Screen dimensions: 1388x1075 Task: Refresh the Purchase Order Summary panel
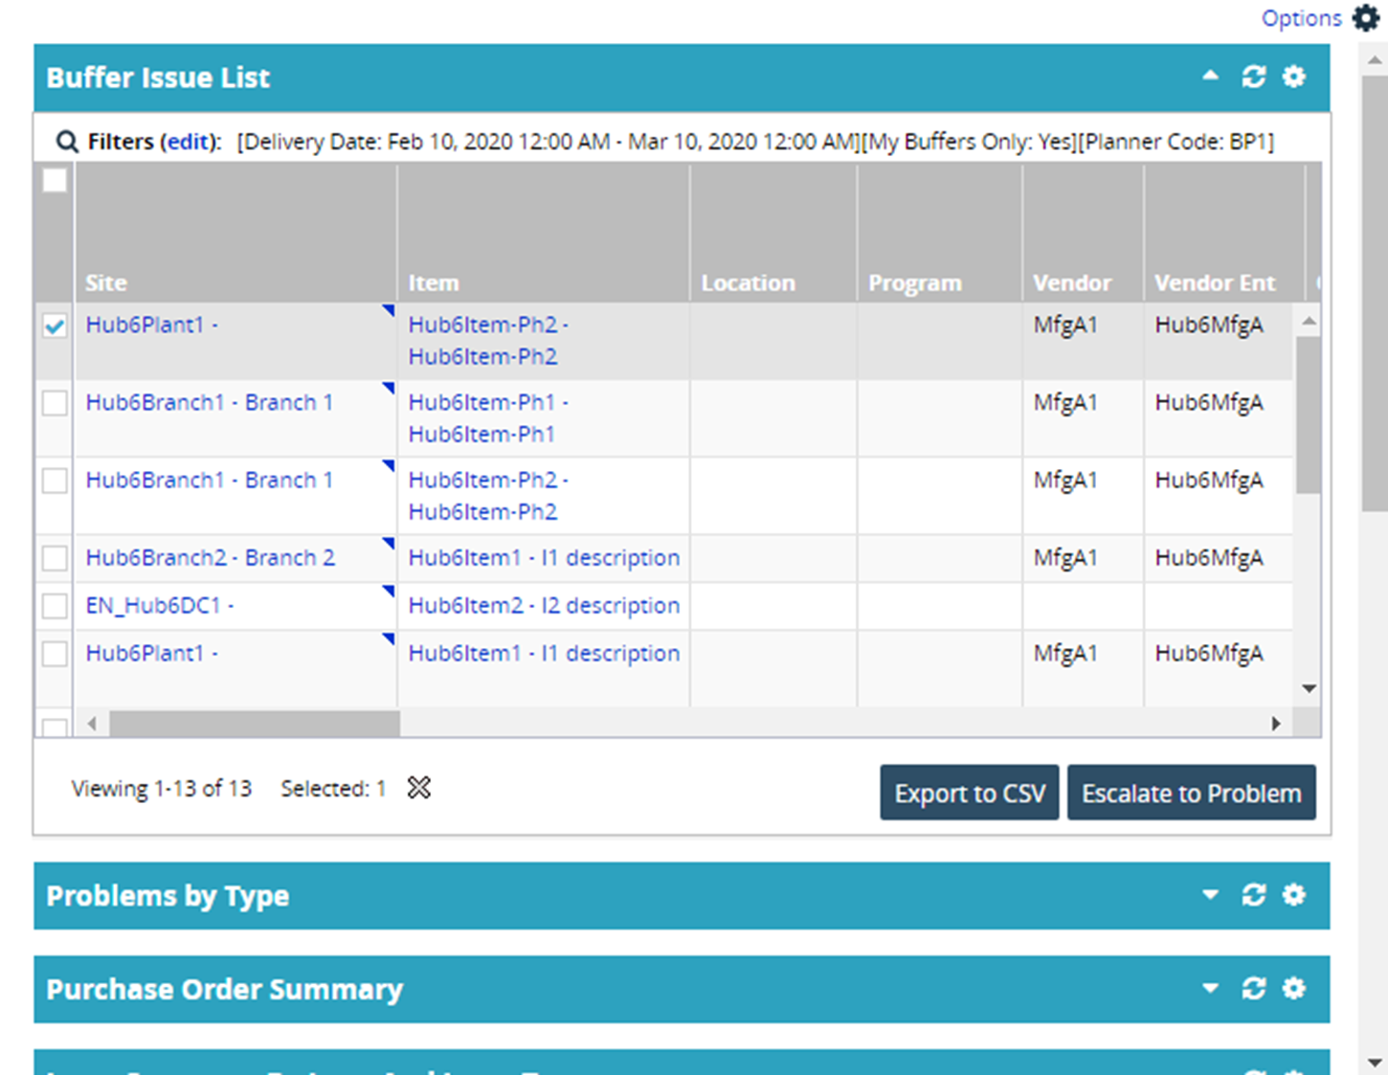click(1254, 988)
